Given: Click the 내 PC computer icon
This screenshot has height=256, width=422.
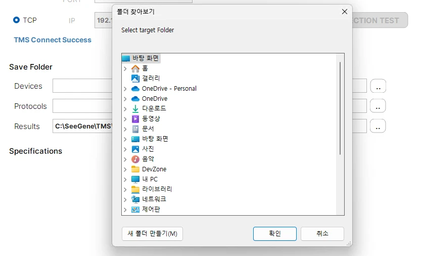Looking at the screenshot, I should (135, 179).
